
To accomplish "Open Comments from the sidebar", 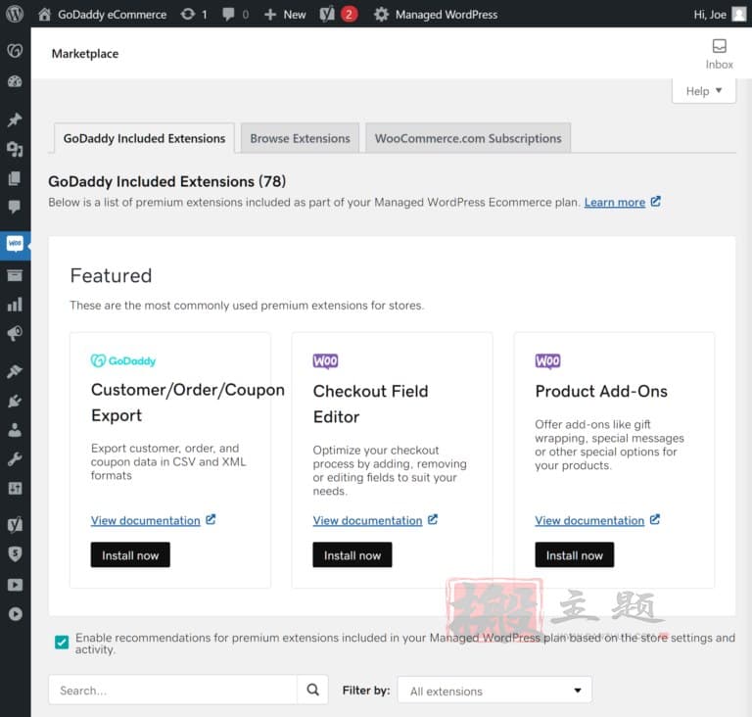I will point(15,207).
